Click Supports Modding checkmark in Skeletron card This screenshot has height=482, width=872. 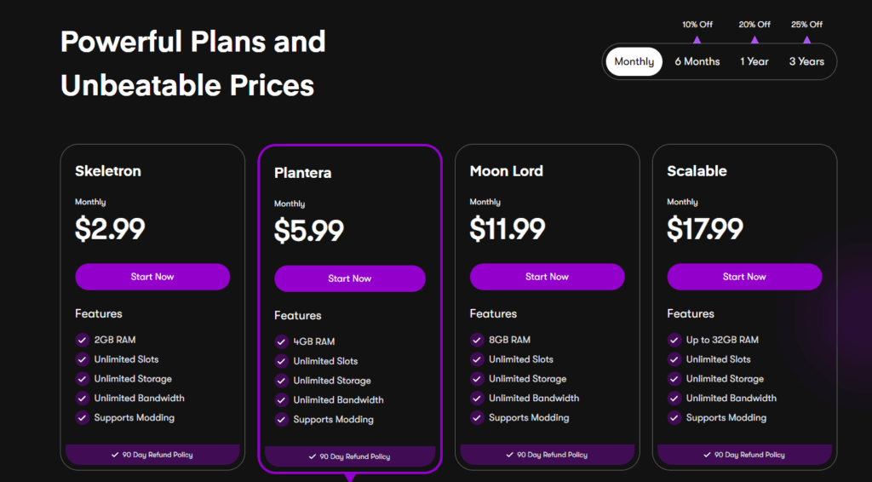click(x=83, y=417)
